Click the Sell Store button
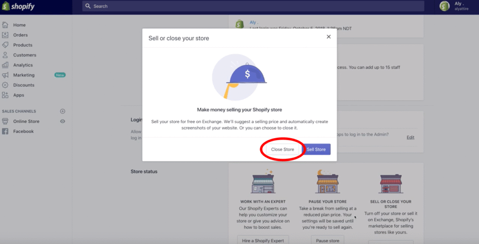 (x=316, y=149)
